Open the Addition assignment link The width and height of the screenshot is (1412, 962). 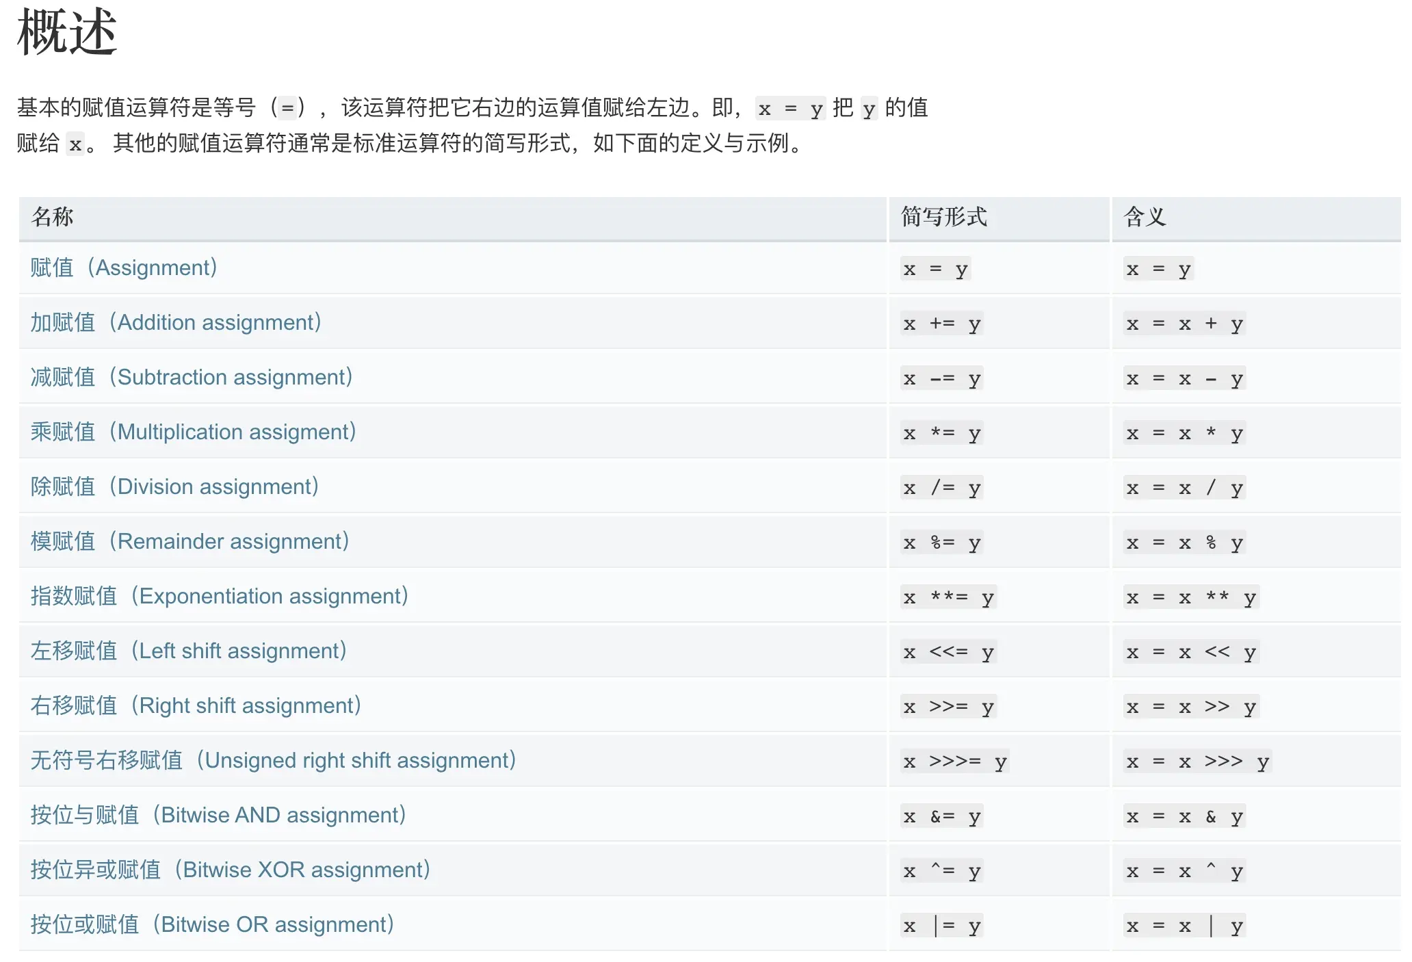pyautogui.click(x=176, y=322)
